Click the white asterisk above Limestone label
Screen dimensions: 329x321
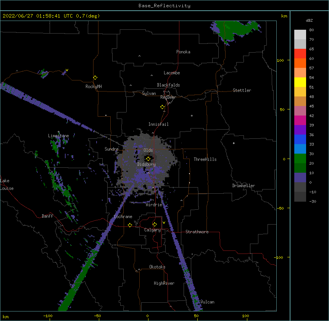(x=58, y=132)
